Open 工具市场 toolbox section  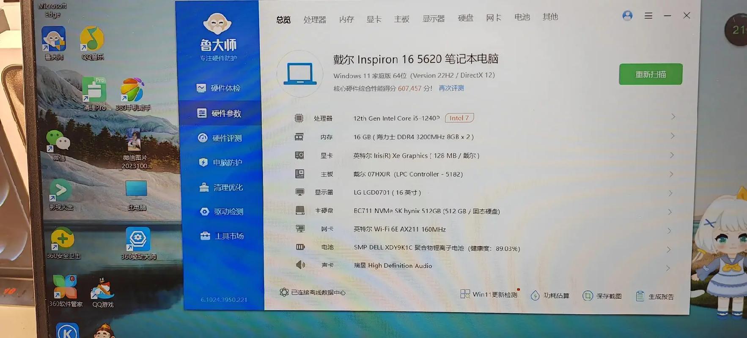[x=222, y=236]
